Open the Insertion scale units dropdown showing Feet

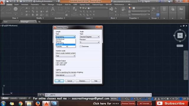[x=66, y=56]
